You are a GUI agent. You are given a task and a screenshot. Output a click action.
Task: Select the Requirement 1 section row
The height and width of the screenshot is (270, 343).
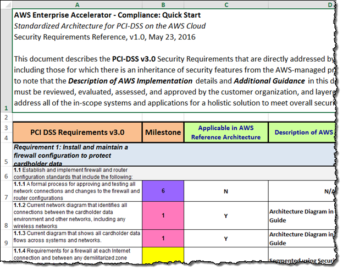pyautogui.click(x=174, y=155)
